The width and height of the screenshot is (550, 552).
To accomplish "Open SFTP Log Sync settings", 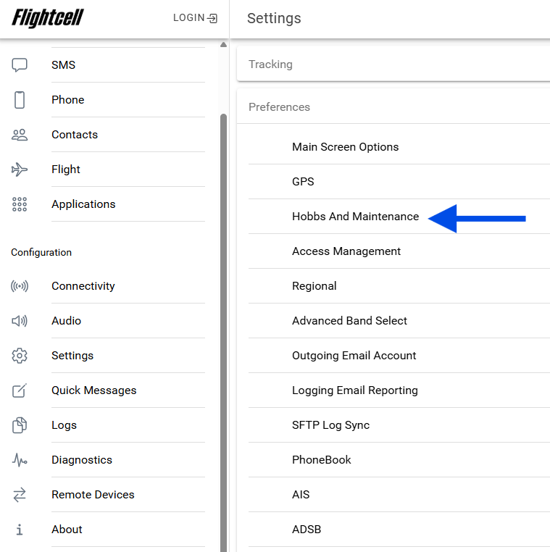I will (x=330, y=425).
